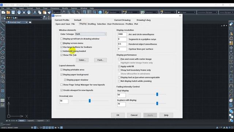Click the blue Help question-mark icon

click(x=100, y=12)
